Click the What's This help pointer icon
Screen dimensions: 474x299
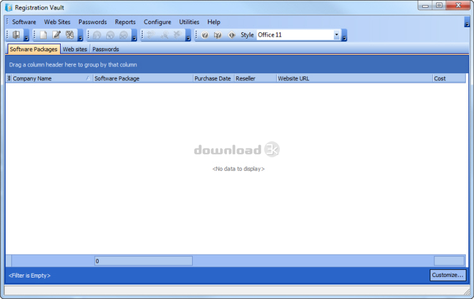pos(217,35)
